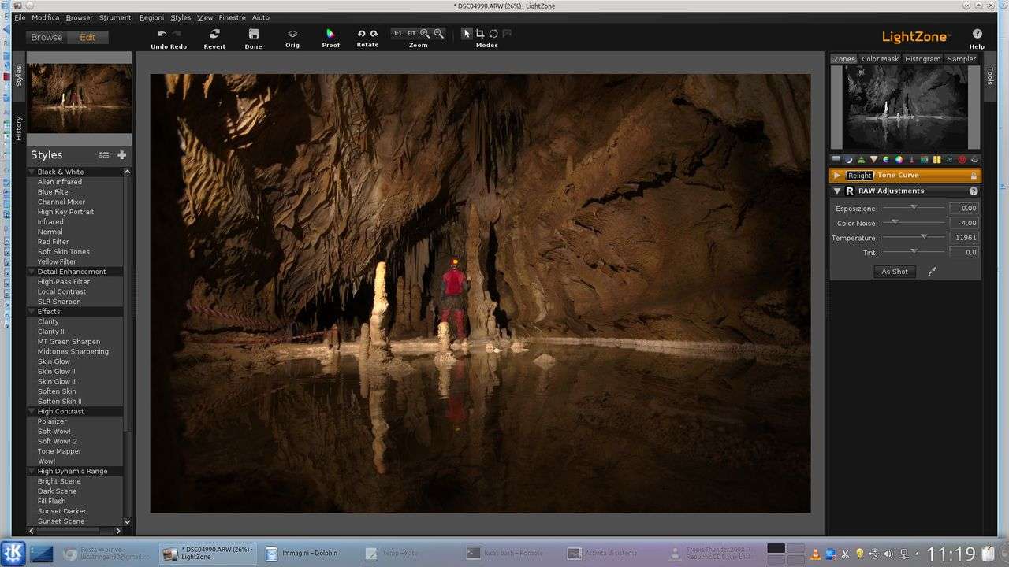Open the Regioni menu
This screenshot has height=567, width=1009.
[151, 17]
